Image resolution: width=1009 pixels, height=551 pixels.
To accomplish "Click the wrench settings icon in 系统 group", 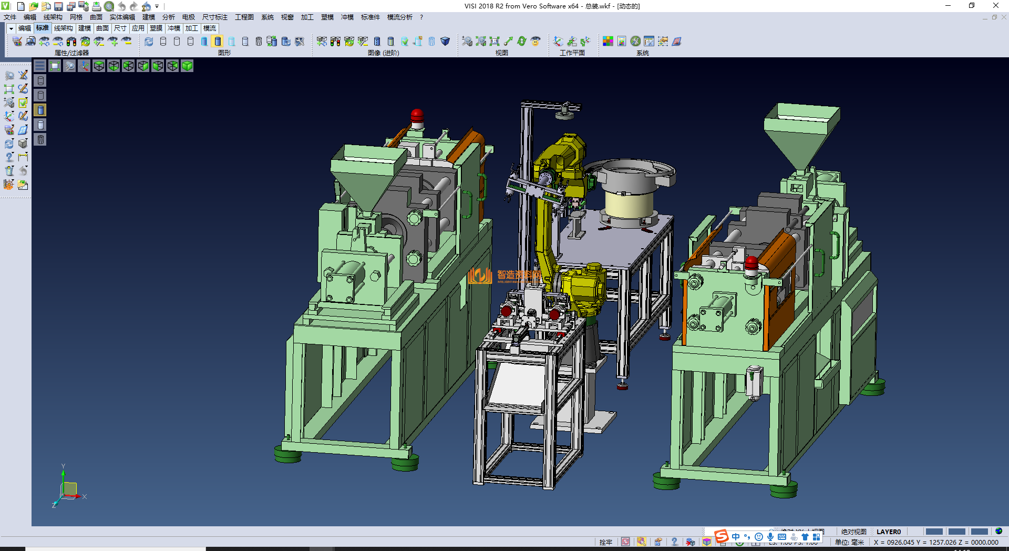I will tap(635, 41).
